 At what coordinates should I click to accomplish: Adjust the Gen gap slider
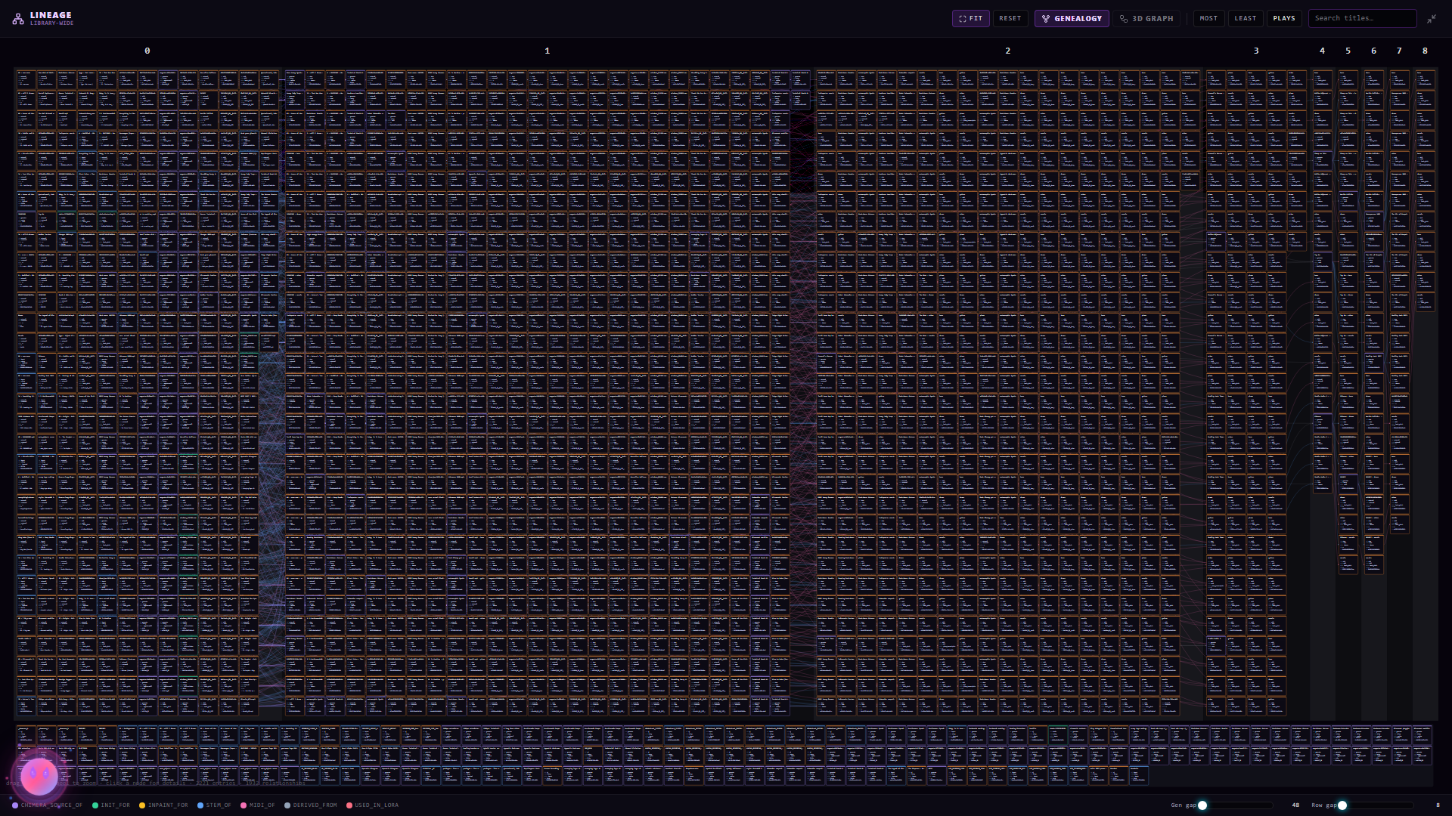1237,805
